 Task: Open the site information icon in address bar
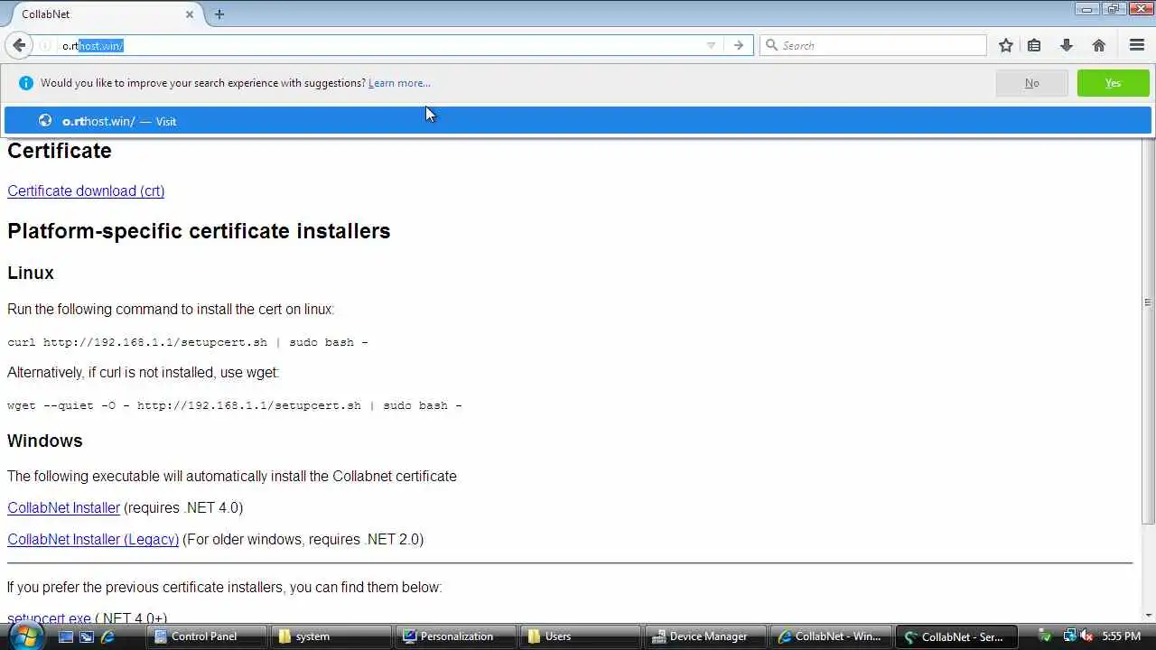click(44, 45)
